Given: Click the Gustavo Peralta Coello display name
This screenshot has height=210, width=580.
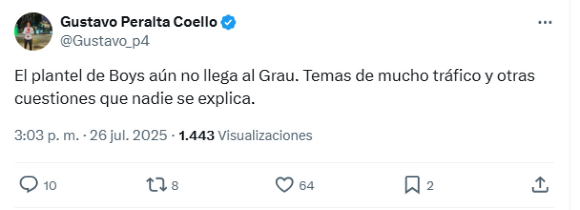Looking at the screenshot, I should click(x=139, y=22).
